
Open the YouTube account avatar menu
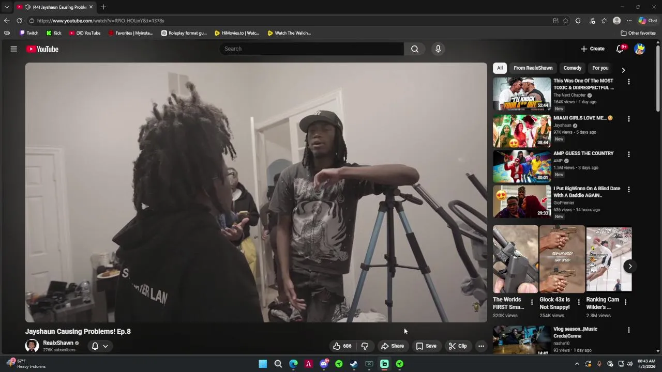(640, 49)
